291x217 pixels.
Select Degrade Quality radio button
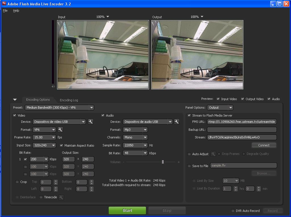click(x=244, y=154)
